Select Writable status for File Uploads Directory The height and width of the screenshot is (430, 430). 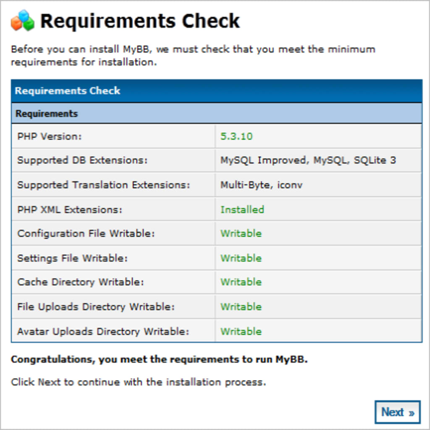pyautogui.click(x=241, y=307)
